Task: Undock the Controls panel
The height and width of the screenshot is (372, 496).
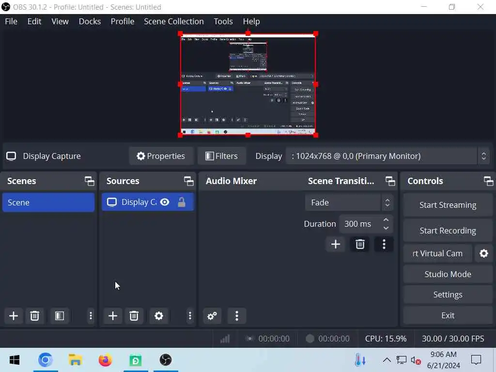Action: click(x=489, y=181)
